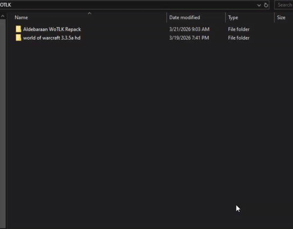Open the Aldebaraan WoTLK Repack folder icon
This screenshot has height=229, width=293.
[19, 29]
